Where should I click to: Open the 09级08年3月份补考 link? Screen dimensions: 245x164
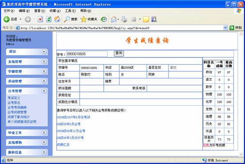70,138
